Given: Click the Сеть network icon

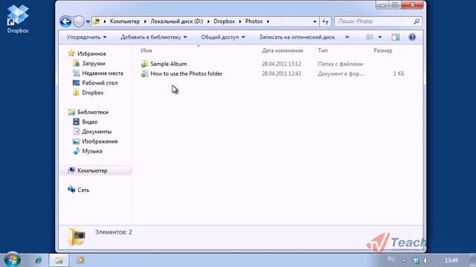Looking at the screenshot, I should [x=71, y=190].
